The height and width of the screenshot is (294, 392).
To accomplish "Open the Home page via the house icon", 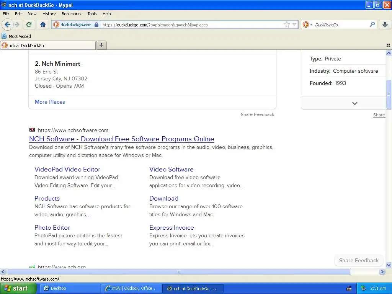I will 43,24.
